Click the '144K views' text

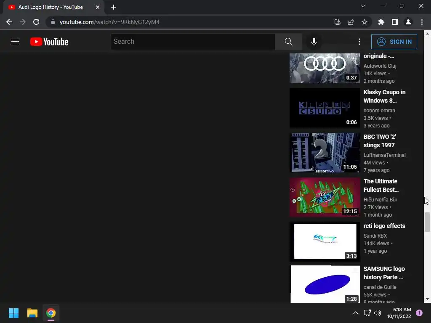(376, 244)
